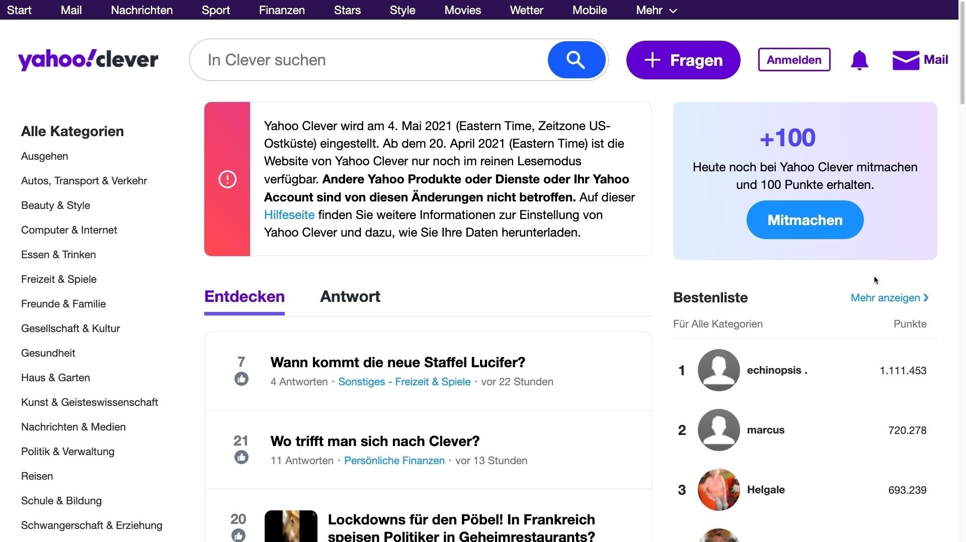Image resolution: width=966 pixels, height=542 pixels.
Task: Select Computer & Internet category
Action: click(x=69, y=230)
